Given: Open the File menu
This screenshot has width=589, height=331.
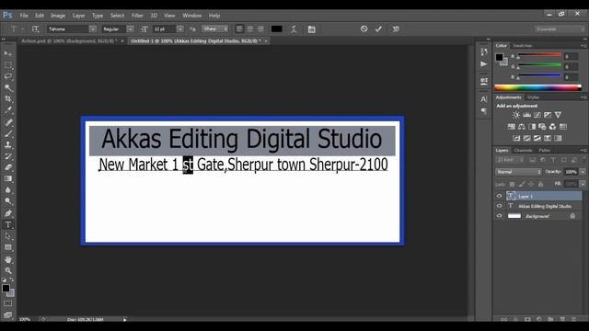Looking at the screenshot, I should coord(24,16).
